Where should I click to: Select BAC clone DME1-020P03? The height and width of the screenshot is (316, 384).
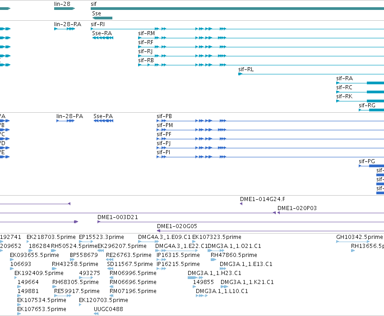tap(297, 208)
